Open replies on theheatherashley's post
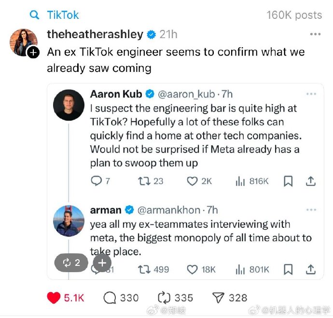Viewport: 333px width, 318px height. tap(111, 298)
